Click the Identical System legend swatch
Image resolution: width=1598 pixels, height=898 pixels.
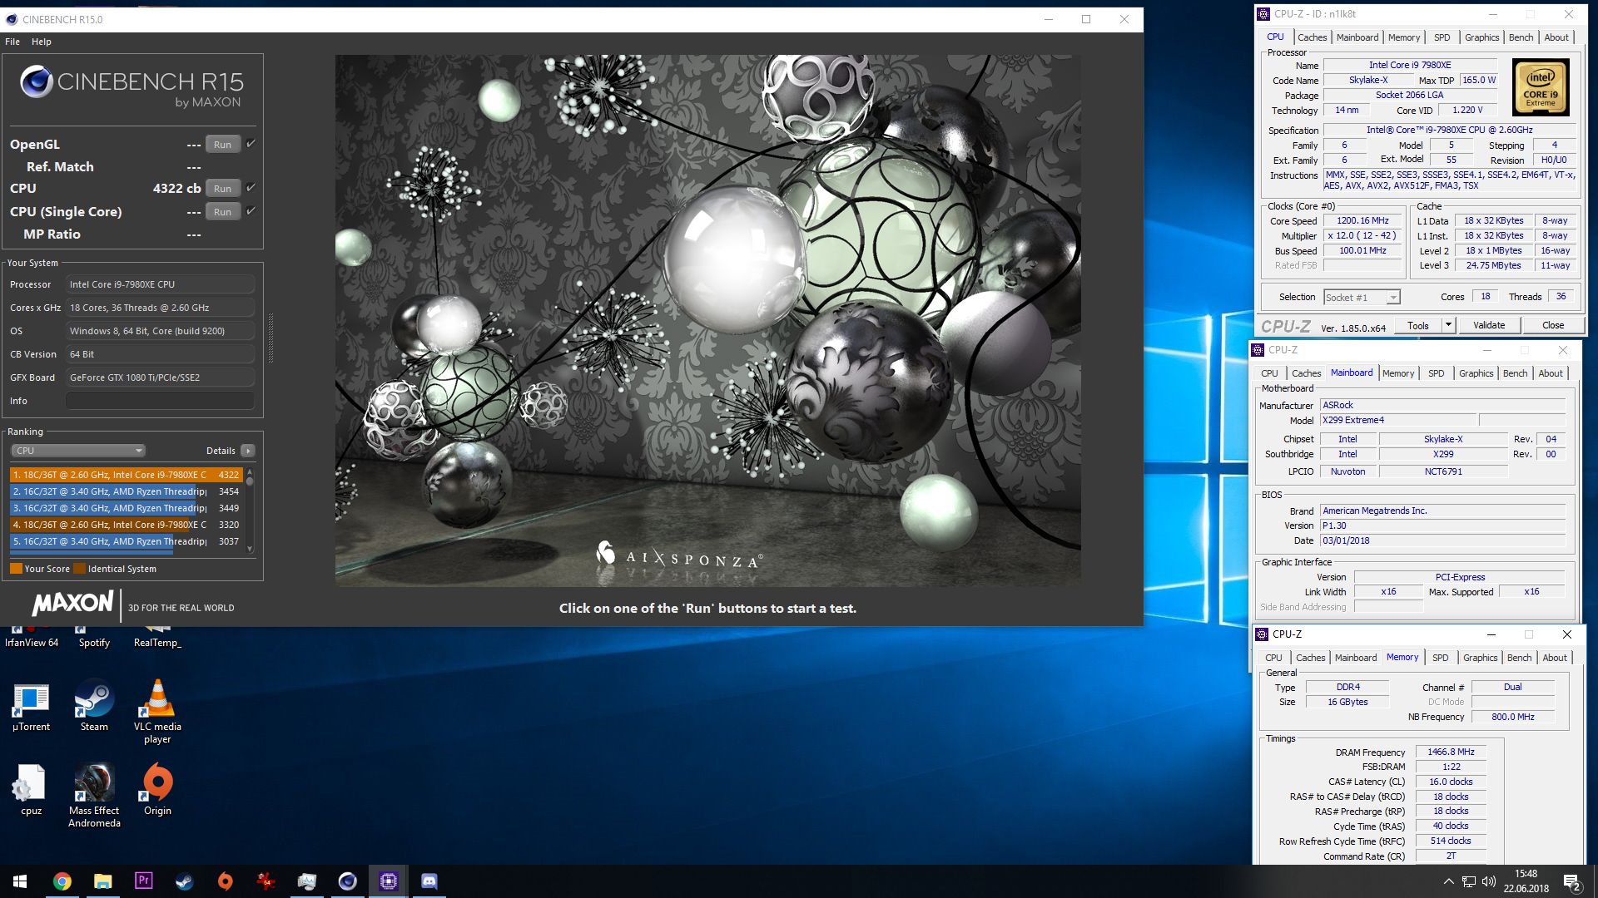tap(79, 569)
